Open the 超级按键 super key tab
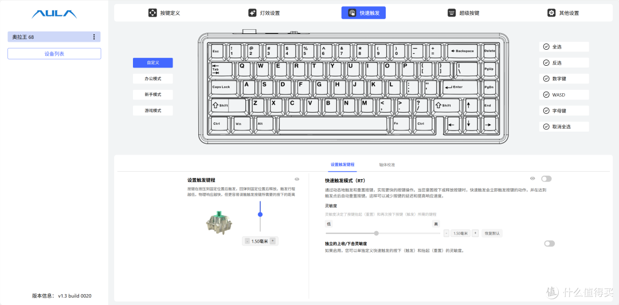The image size is (619, 305). click(464, 13)
